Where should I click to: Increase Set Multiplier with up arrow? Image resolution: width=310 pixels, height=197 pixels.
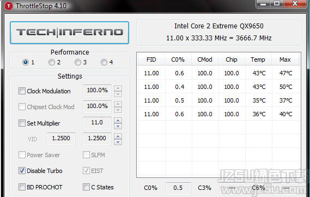[118, 120]
